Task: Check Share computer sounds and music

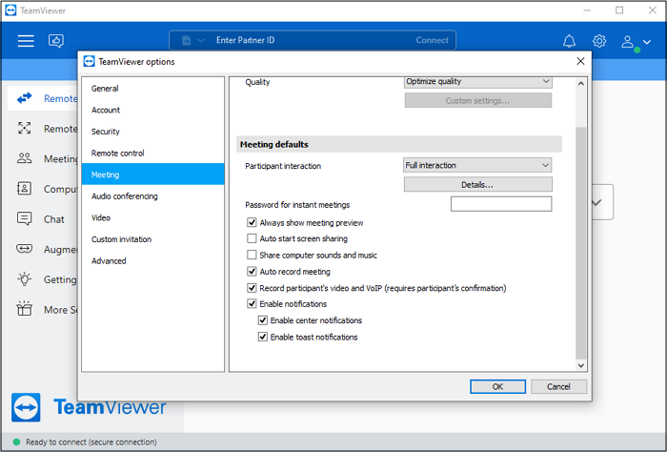Action: (253, 255)
